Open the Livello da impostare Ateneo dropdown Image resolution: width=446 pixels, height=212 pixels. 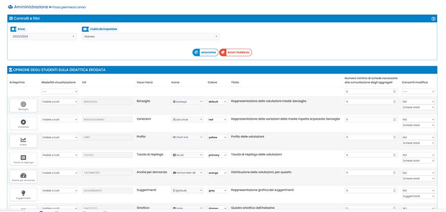(150, 36)
